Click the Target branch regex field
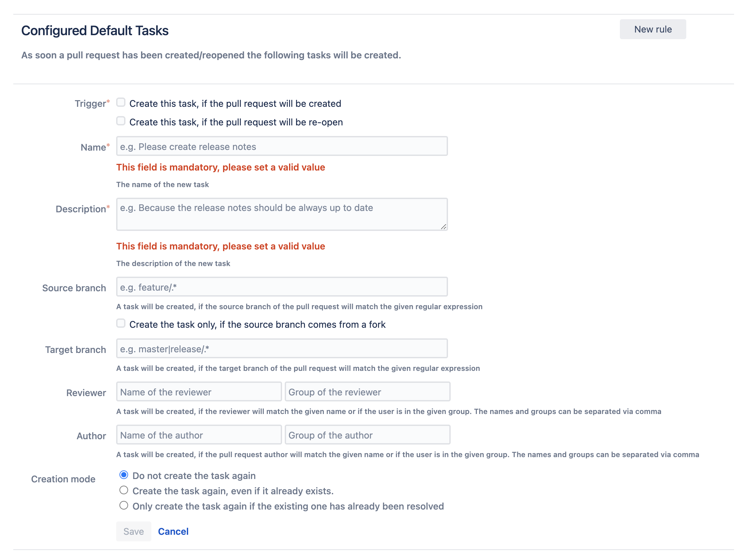 281,349
